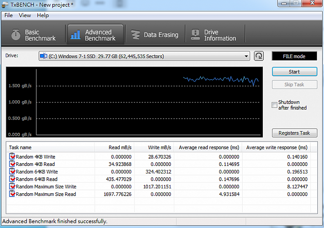Click the Random 4KB Write task icon
Screen dimensions: 324x228
pyautogui.click(x=12, y=156)
